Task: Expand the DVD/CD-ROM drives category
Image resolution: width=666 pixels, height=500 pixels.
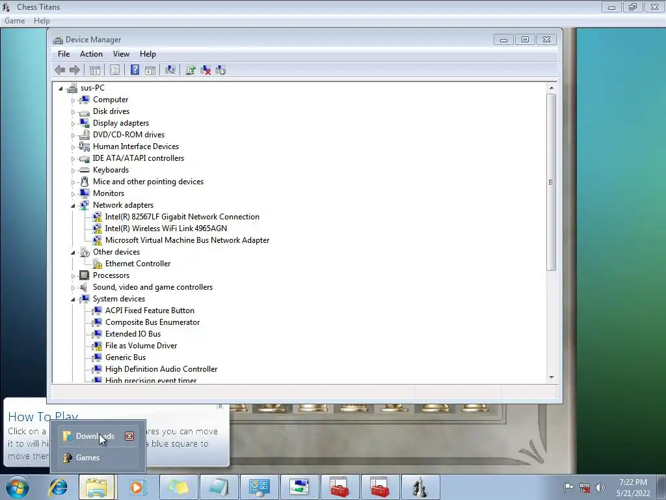Action: pos(73,135)
